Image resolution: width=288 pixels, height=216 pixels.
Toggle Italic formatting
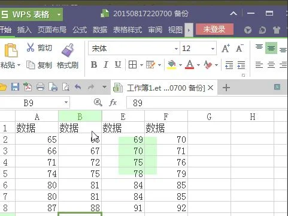pyautogui.click(x=106, y=65)
